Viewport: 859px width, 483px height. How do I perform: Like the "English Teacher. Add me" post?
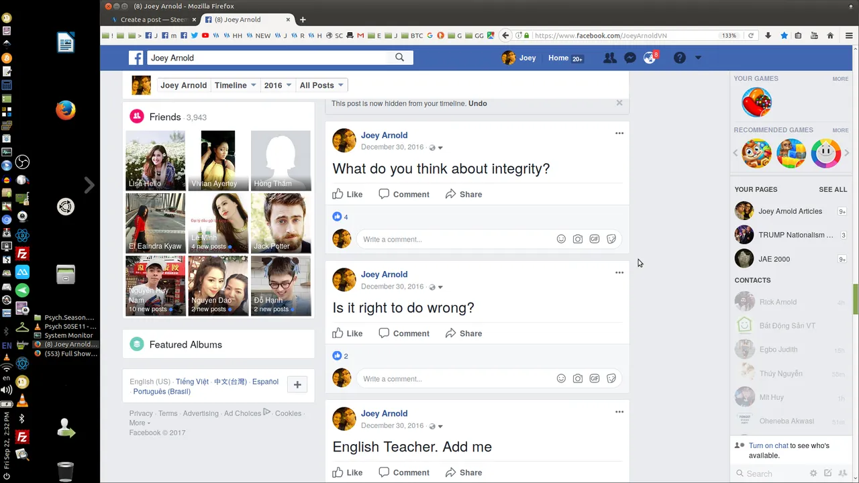348,472
